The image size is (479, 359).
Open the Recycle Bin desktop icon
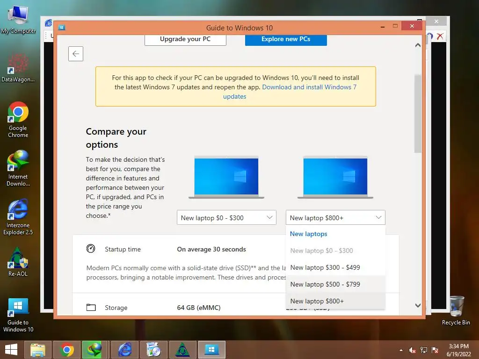pyautogui.click(x=456, y=310)
